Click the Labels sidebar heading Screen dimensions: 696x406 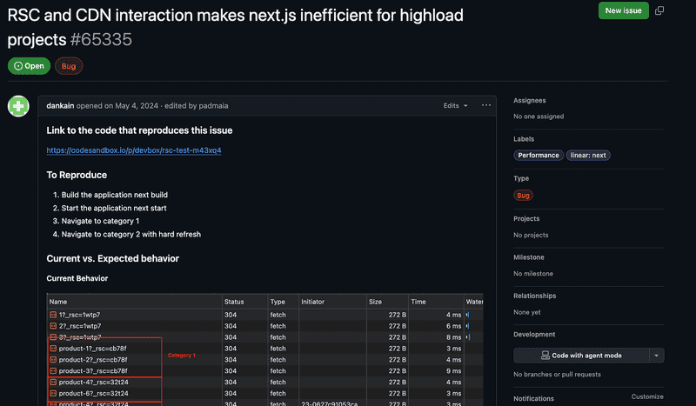coord(524,139)
